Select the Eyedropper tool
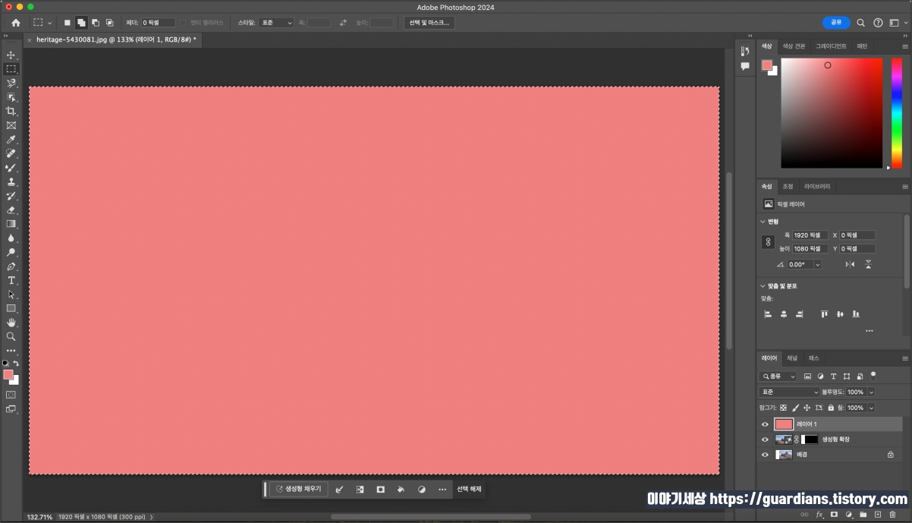Screen dimensions: 912x523 [x=11, y=140]
